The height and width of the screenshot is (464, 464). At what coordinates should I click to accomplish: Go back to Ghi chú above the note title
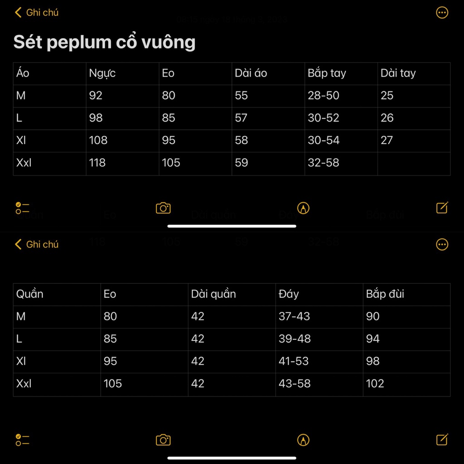click(37, 13)
